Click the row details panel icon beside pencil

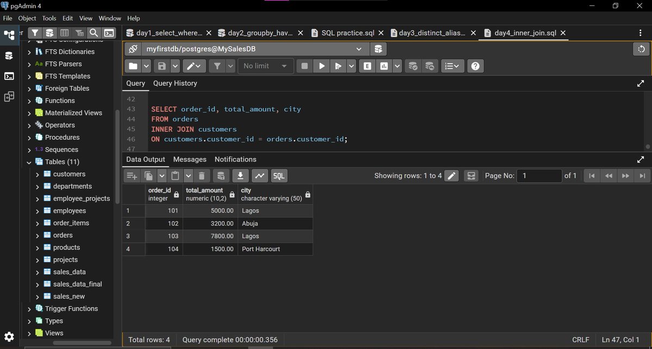pos(471,176)
